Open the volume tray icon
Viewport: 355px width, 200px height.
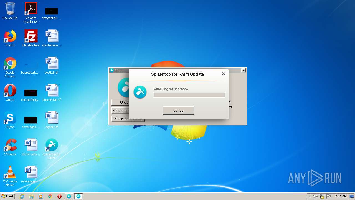315,196
